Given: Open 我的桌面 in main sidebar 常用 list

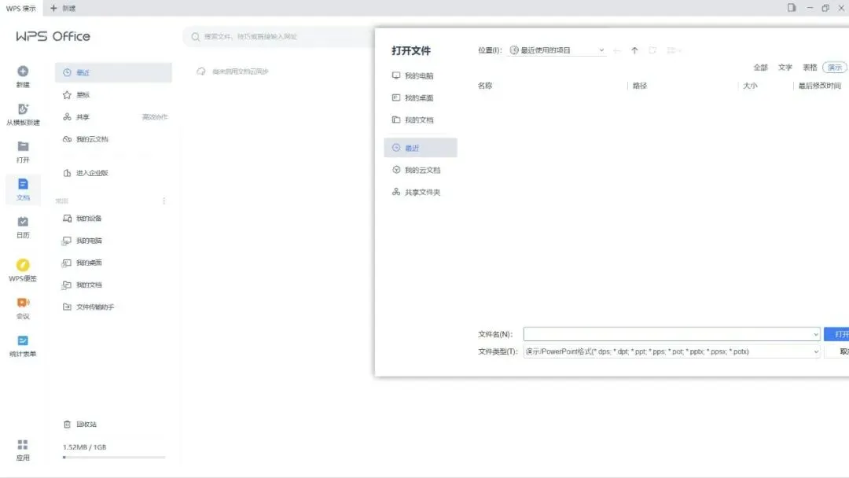Looking at the screenshot, I should coord(113,263).
